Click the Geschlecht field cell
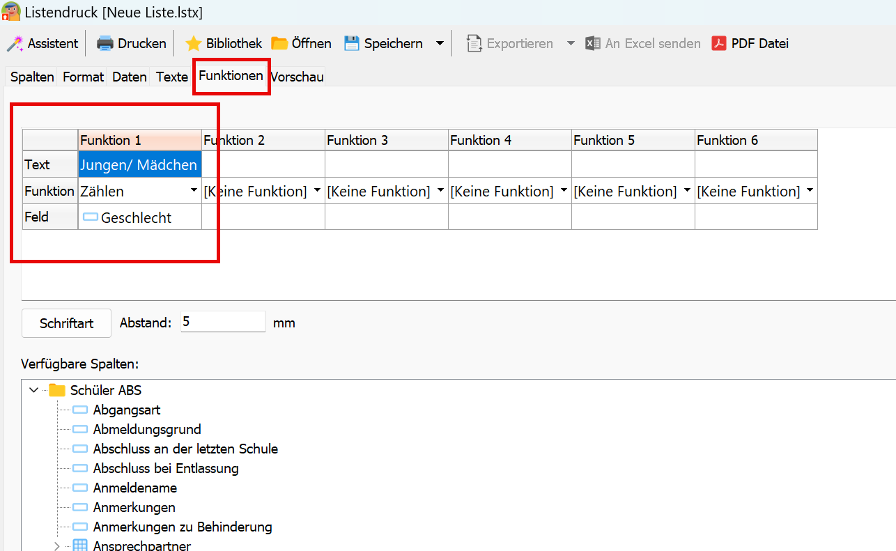Image resolution: width=896 pixels, height=551 pixels. click(140, 217)
